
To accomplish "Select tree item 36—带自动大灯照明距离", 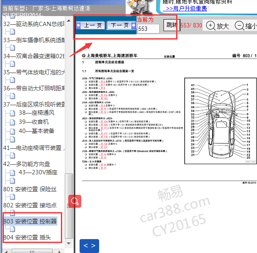I will [34, 88].
